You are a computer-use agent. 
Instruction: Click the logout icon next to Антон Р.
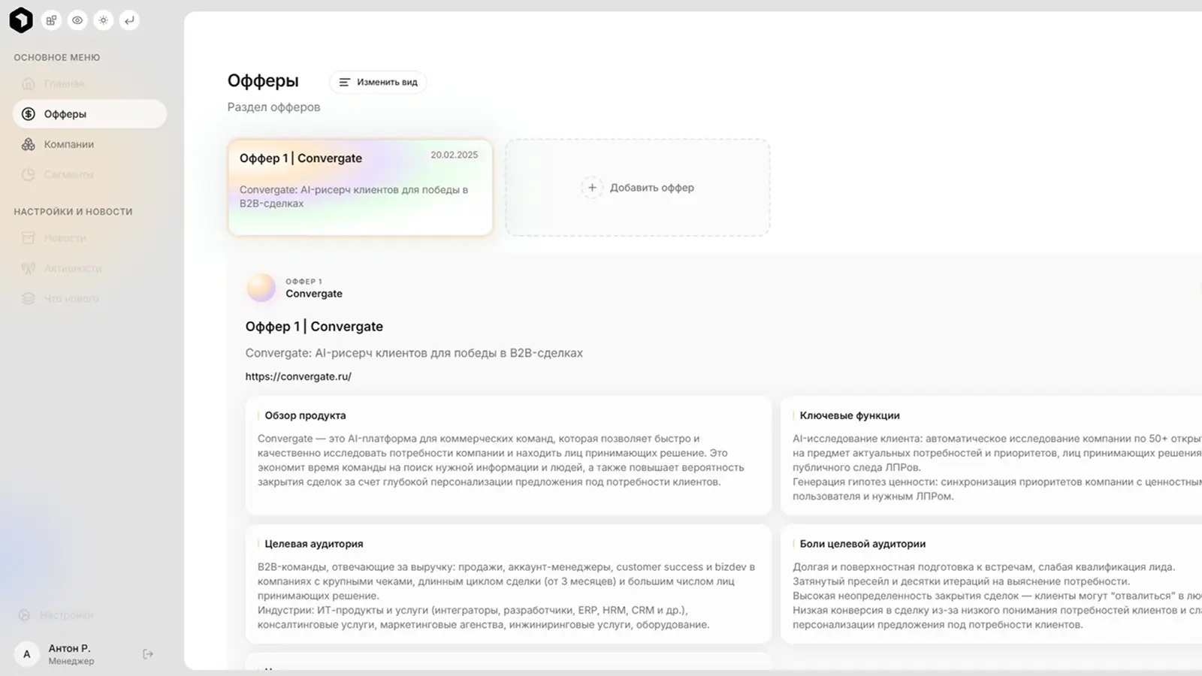point(147,653)
